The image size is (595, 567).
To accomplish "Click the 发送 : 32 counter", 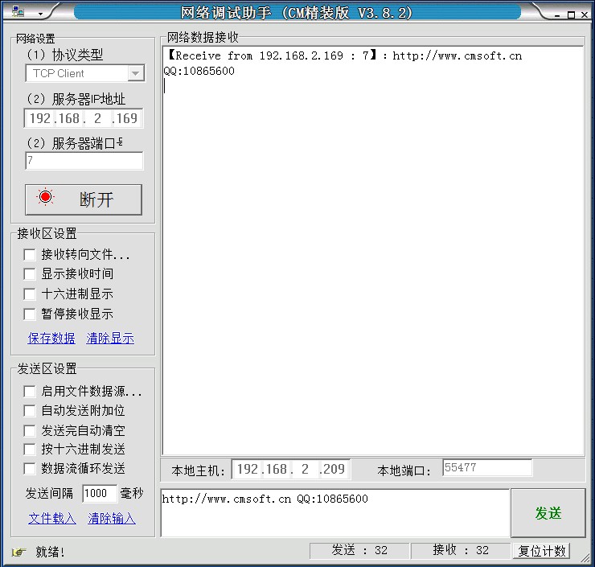I will click(359, 550).
